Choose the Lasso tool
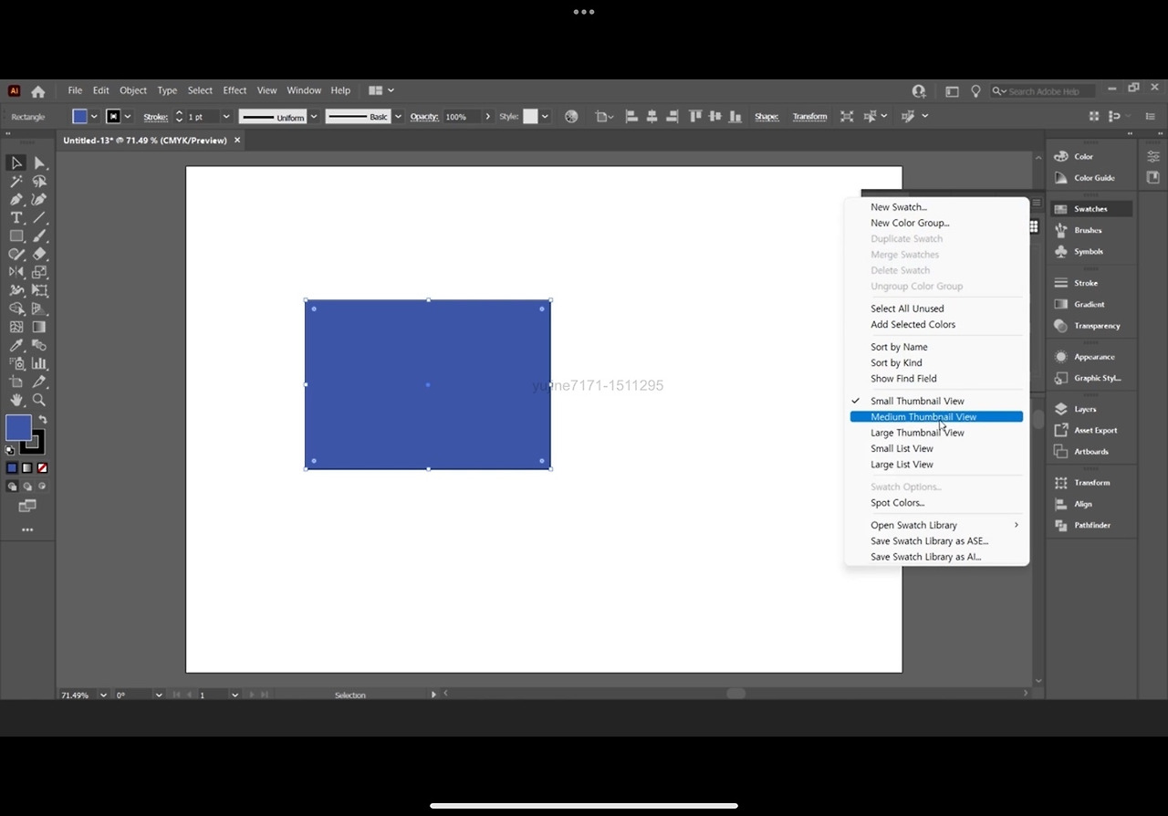The width and height of the screenshot is (1168, 816). [39, 181]
